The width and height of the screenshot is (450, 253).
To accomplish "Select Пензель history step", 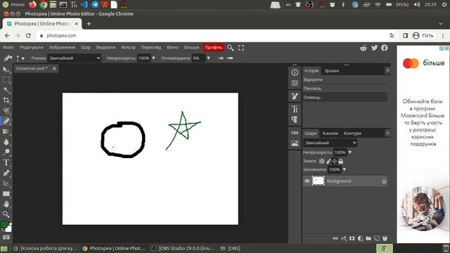I will point(345,89).
